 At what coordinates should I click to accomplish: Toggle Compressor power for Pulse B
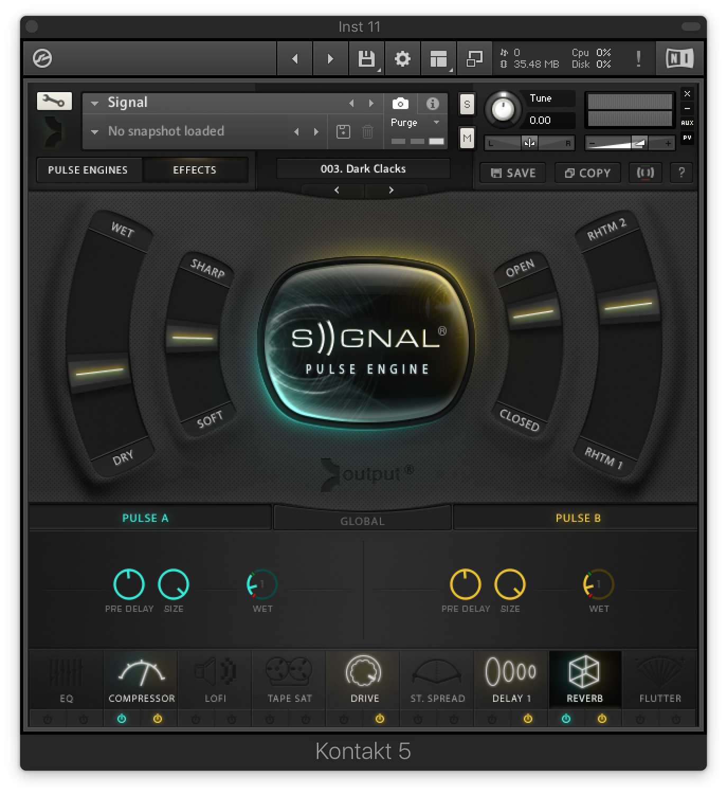158,719
